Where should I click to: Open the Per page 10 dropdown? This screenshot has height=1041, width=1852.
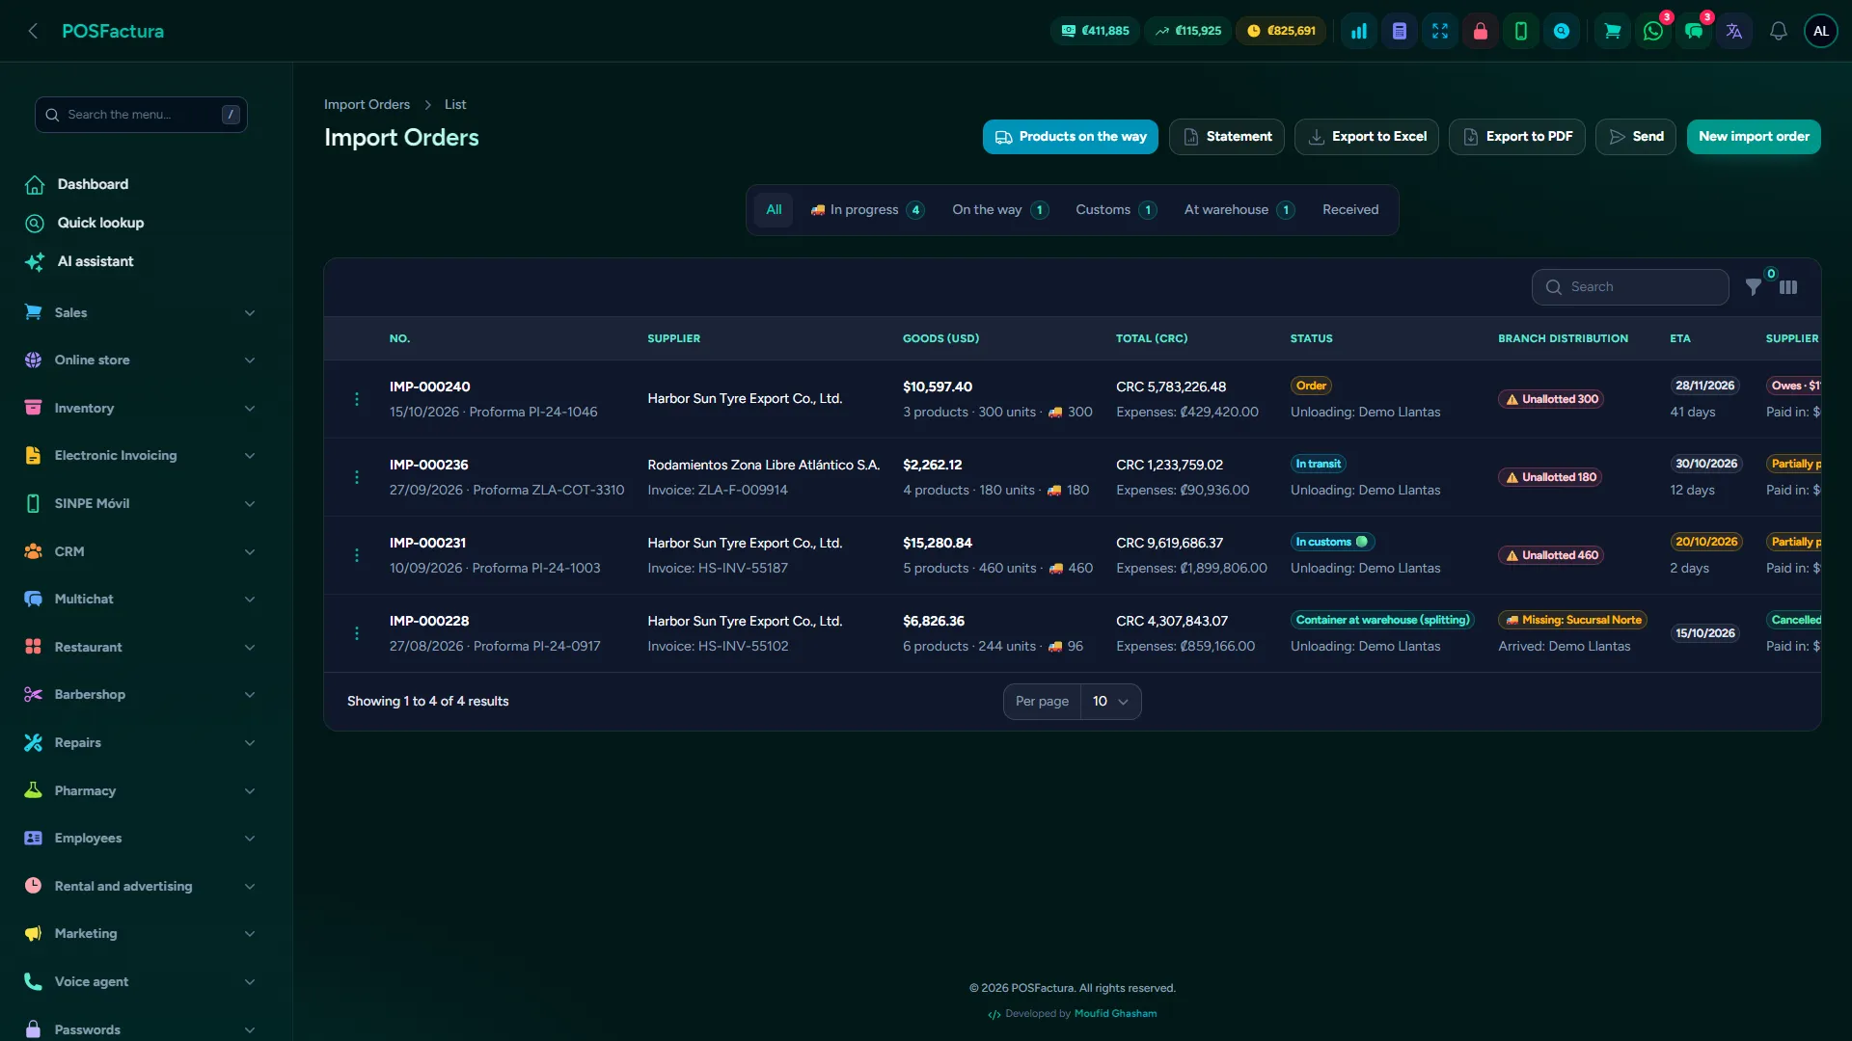[x=1110, y=702]
